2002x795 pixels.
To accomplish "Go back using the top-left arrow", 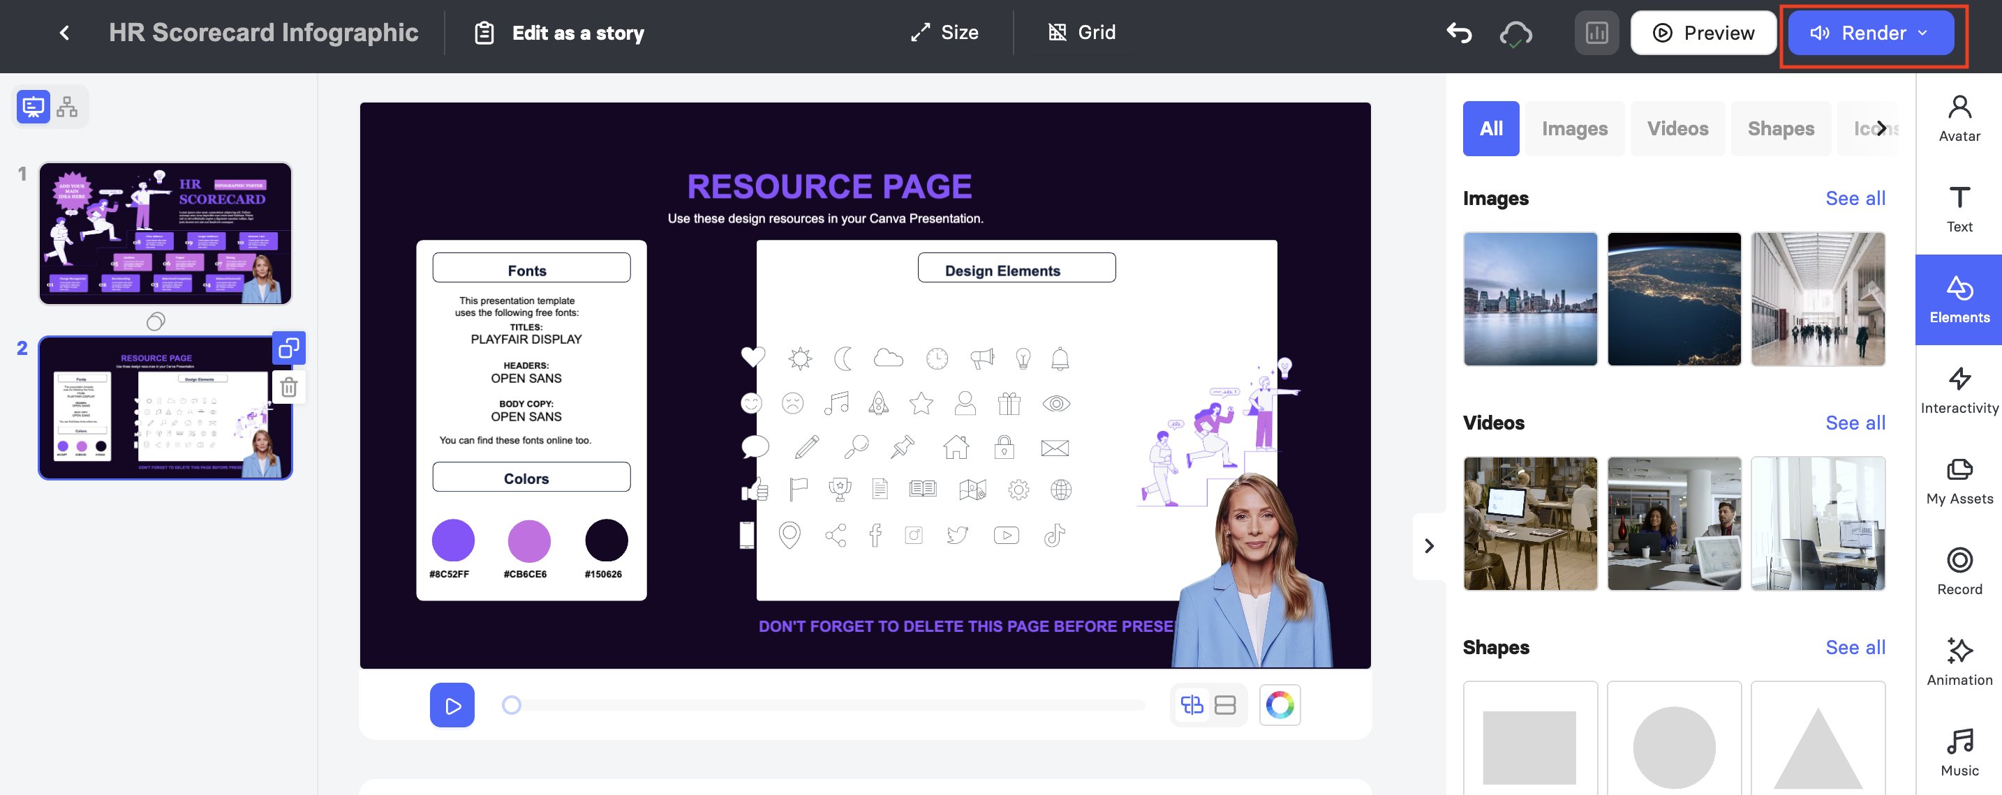I will coord(64,33).
